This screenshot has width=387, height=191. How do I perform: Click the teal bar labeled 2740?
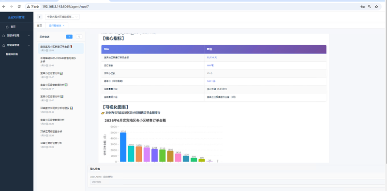pos(131,154)
